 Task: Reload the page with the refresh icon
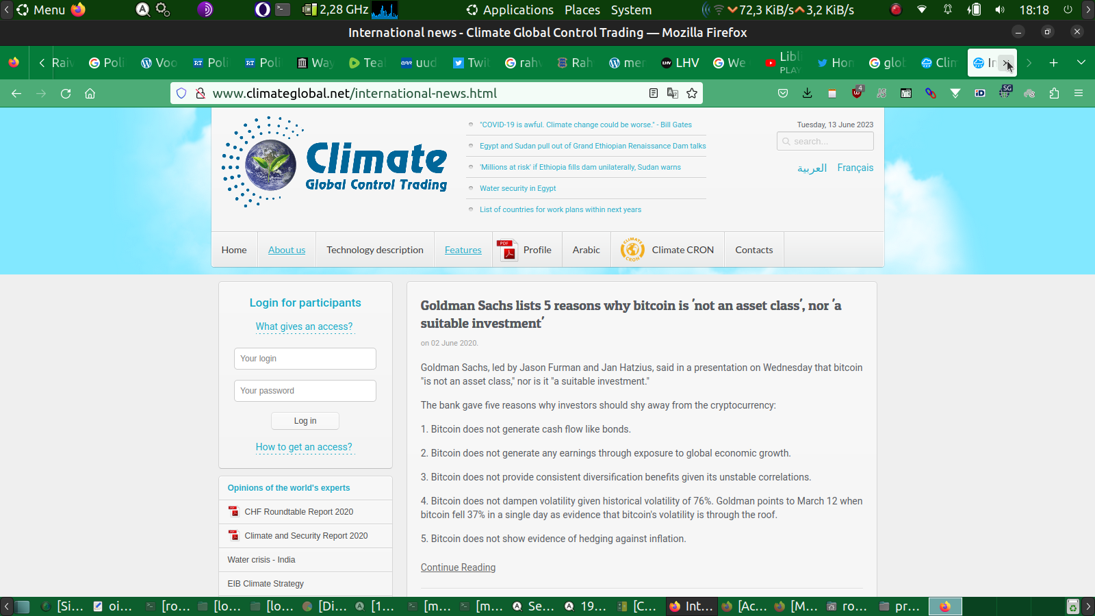66,94
